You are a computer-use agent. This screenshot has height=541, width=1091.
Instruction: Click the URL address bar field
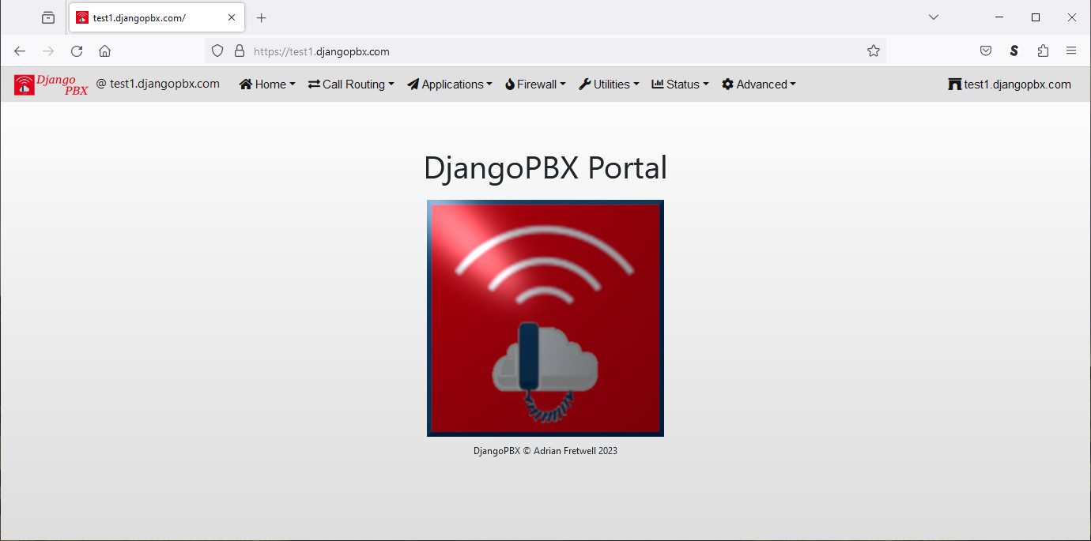click(x=553, y=51)
